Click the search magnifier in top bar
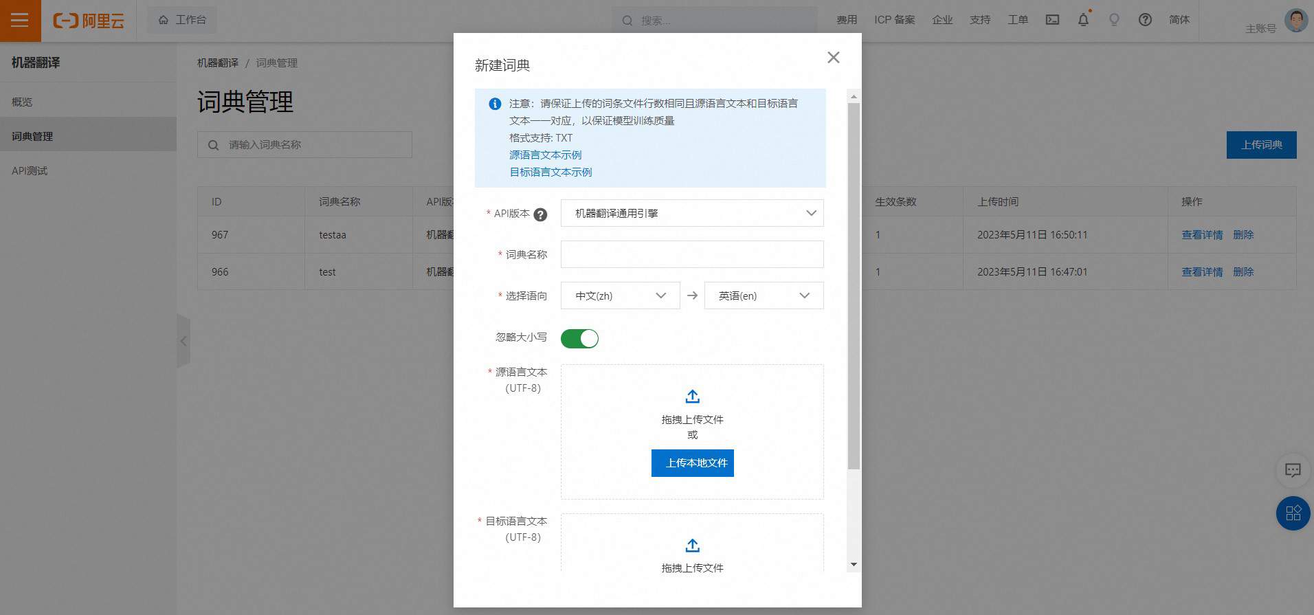1314x615 pixels. [627, 21]
